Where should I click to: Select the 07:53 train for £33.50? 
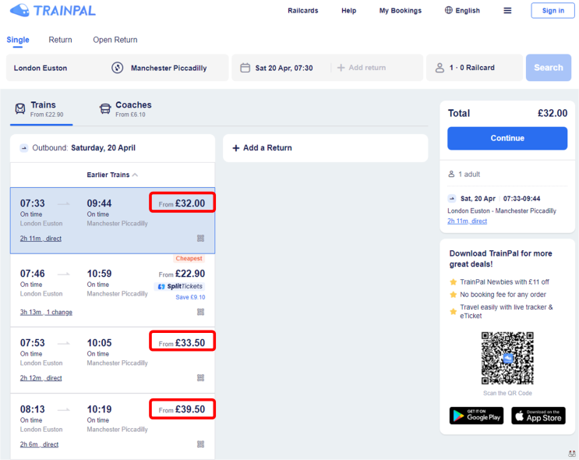click(x=113, y=360)
